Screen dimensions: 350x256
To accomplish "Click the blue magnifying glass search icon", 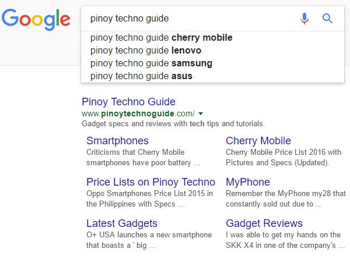I will [327, 19].
